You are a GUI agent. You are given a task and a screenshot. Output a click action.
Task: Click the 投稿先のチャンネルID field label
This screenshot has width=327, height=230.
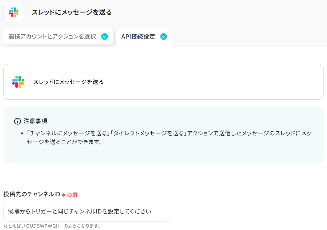coord(32,194)
